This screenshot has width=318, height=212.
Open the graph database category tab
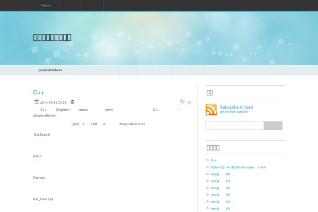(x=50, y=70)
